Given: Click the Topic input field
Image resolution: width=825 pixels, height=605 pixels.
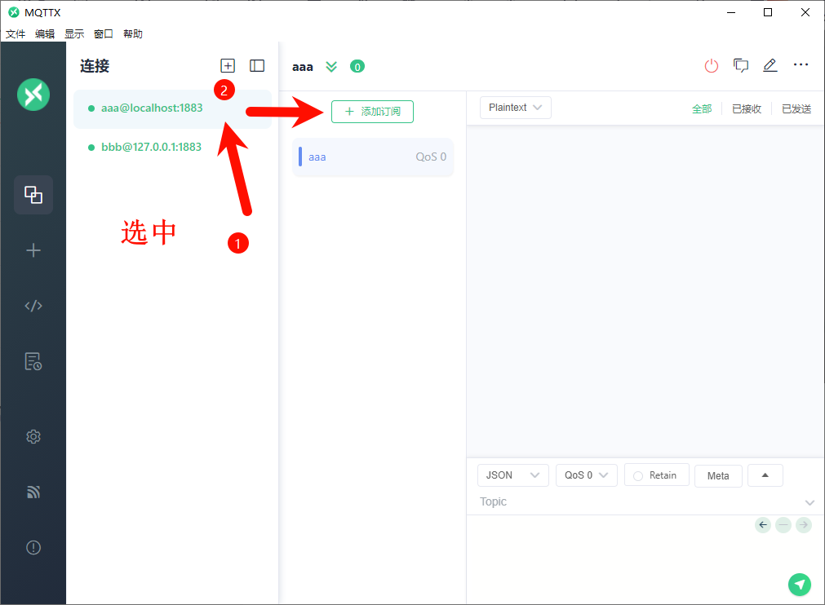Looking at the screenshot, I should (639, 502).
